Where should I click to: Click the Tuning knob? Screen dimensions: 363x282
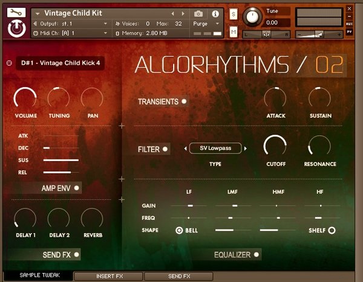pyautogui.click(x=59, y=98)
